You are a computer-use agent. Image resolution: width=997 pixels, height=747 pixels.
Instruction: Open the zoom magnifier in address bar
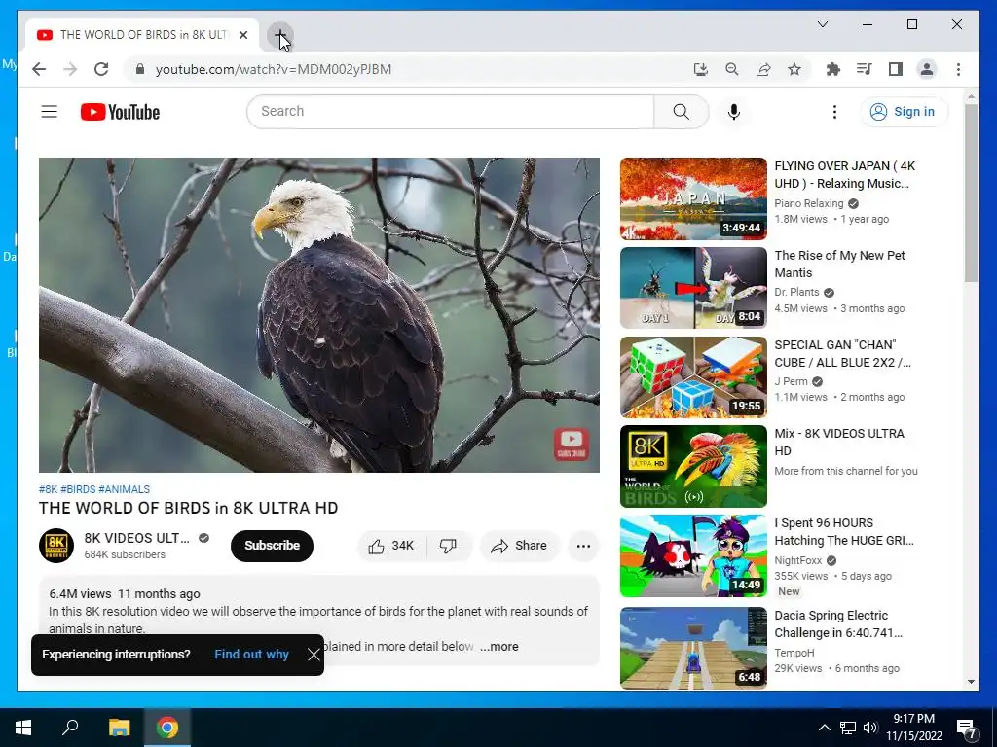[x=732, y=69]
